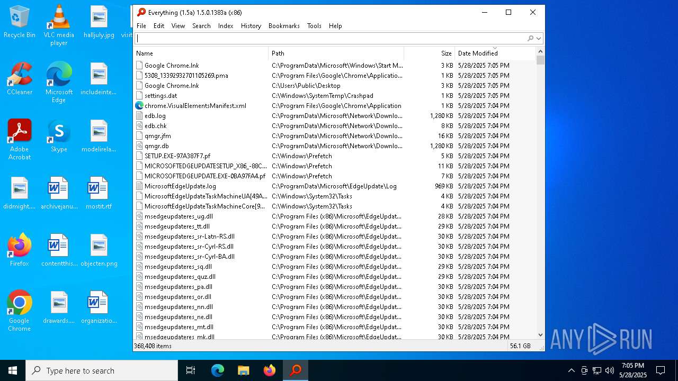Expand the search history dropdown arrow
The height and width of the screenshot is (381, 678).
click(539, 38)
